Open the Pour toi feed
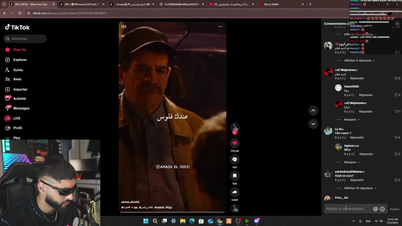Screen dimensions: 402x226 [x=19, y=50]
